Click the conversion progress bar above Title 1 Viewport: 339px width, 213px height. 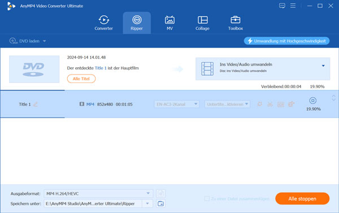coord(32,90)
